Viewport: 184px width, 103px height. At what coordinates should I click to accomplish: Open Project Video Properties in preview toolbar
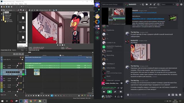click(30, 10)
